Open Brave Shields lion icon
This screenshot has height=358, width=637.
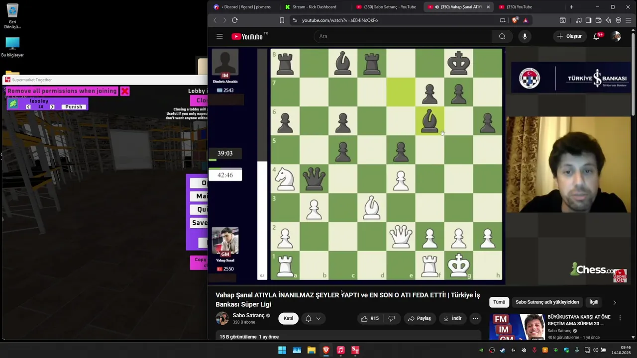pyautogui.click(x=515, y=20)
